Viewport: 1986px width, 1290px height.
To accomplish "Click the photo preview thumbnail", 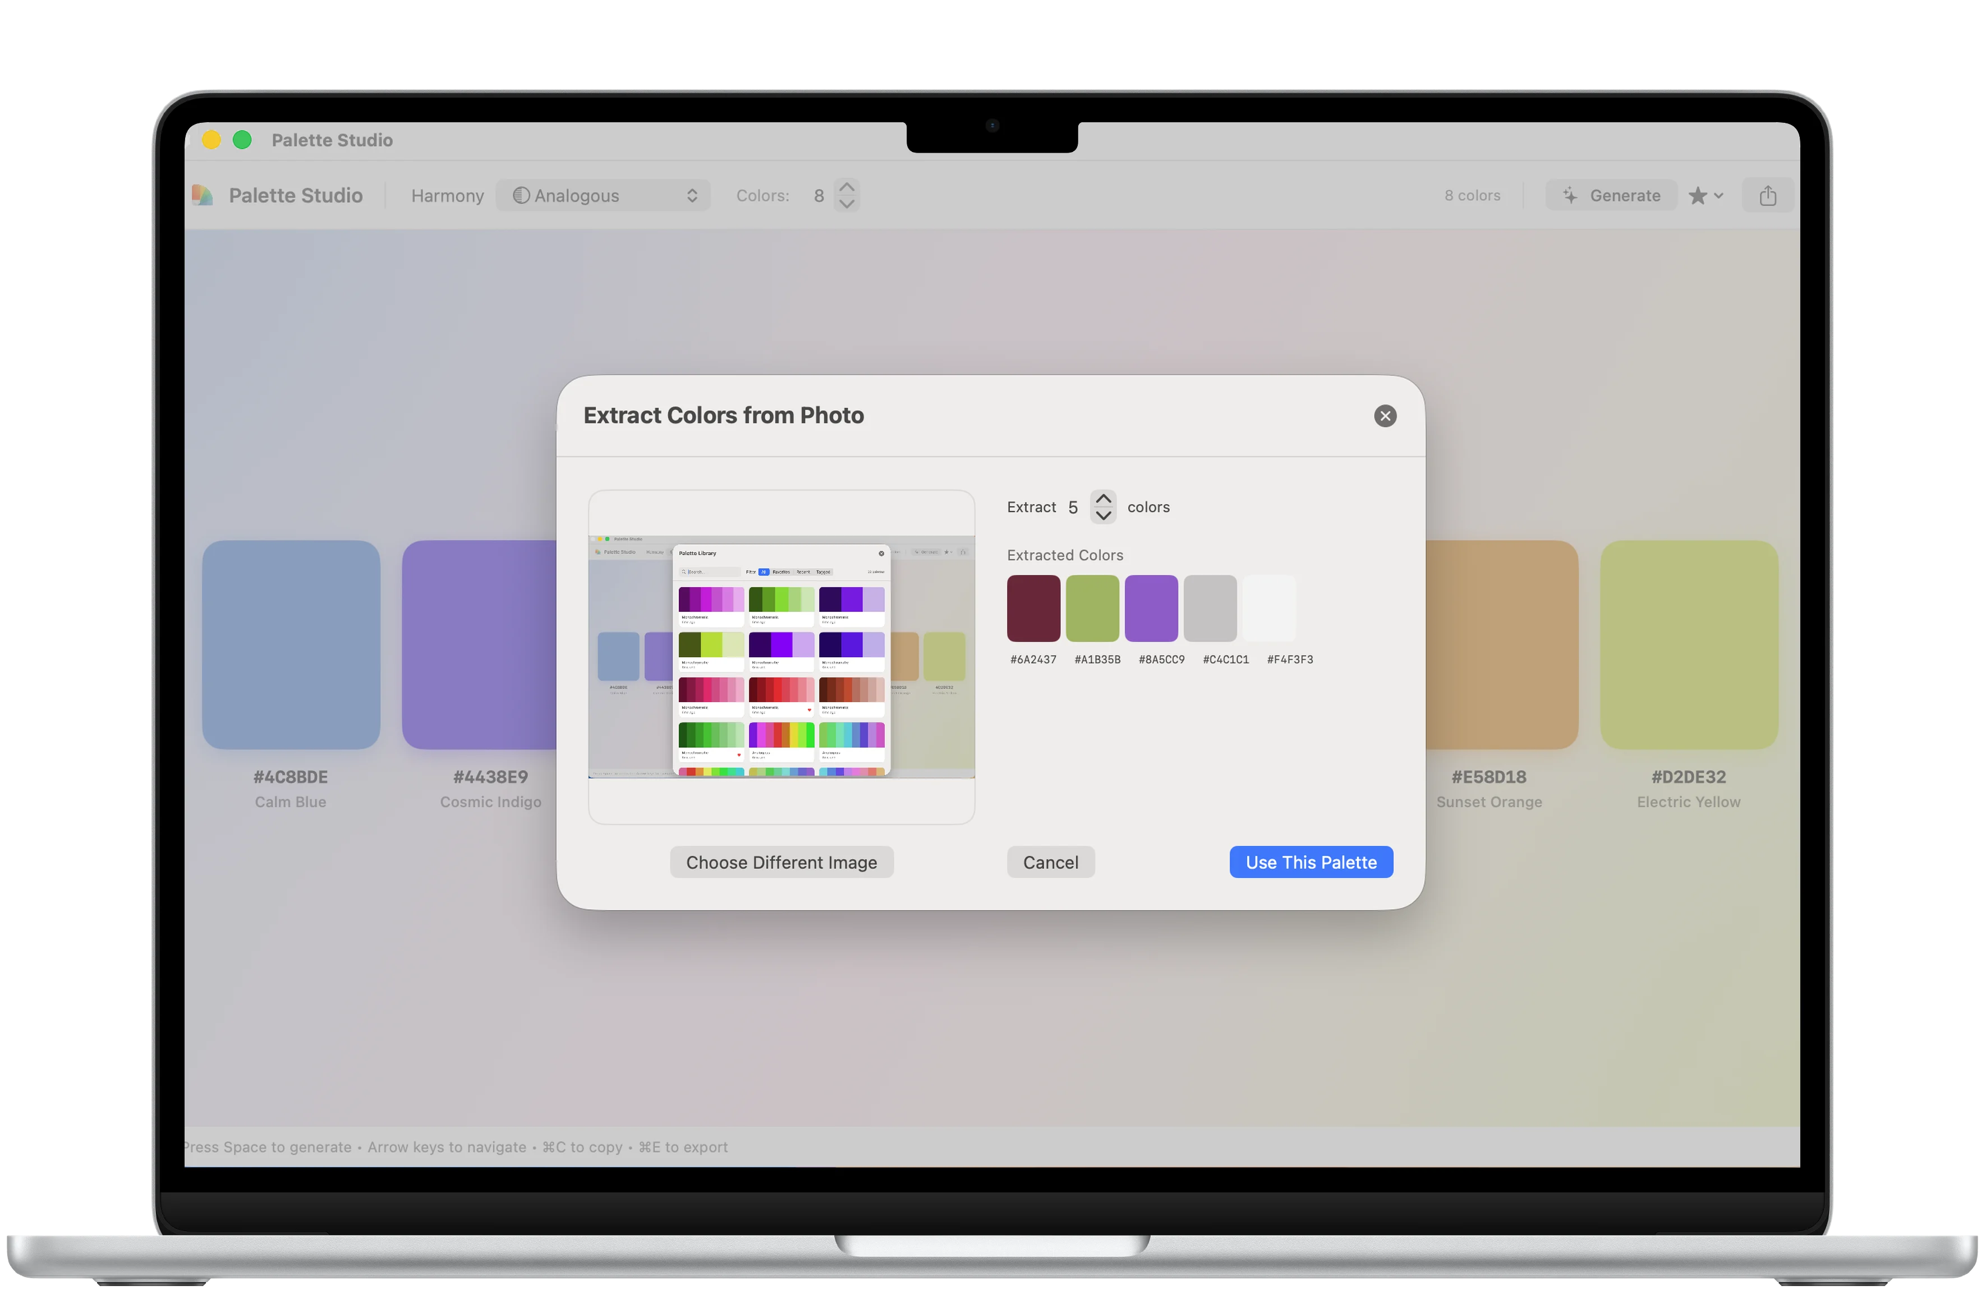I will point(781,657).
